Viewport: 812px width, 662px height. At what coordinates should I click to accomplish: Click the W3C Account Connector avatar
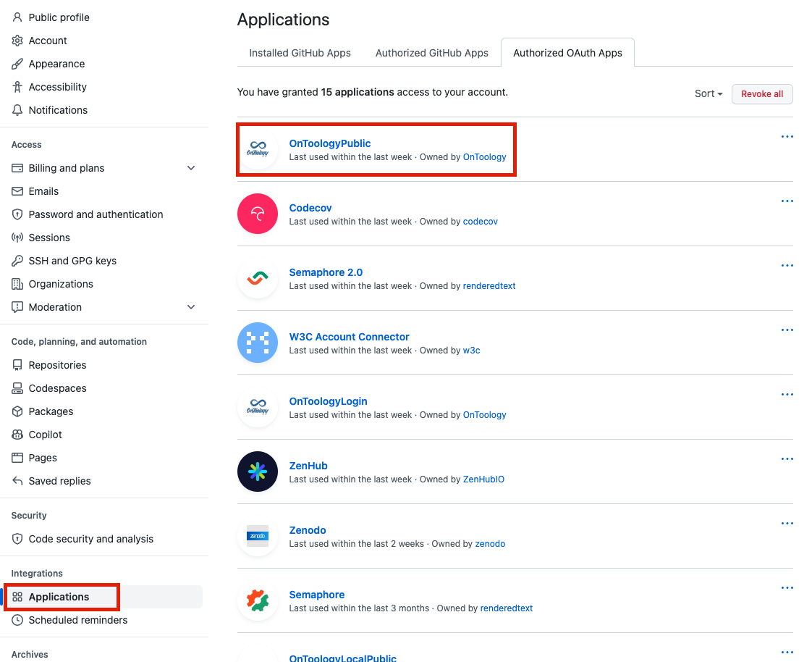tap(258, 343)
